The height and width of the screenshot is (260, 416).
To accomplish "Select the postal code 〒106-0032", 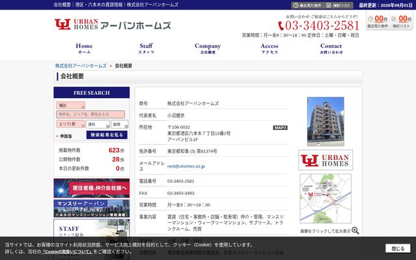I will [179, 127].
